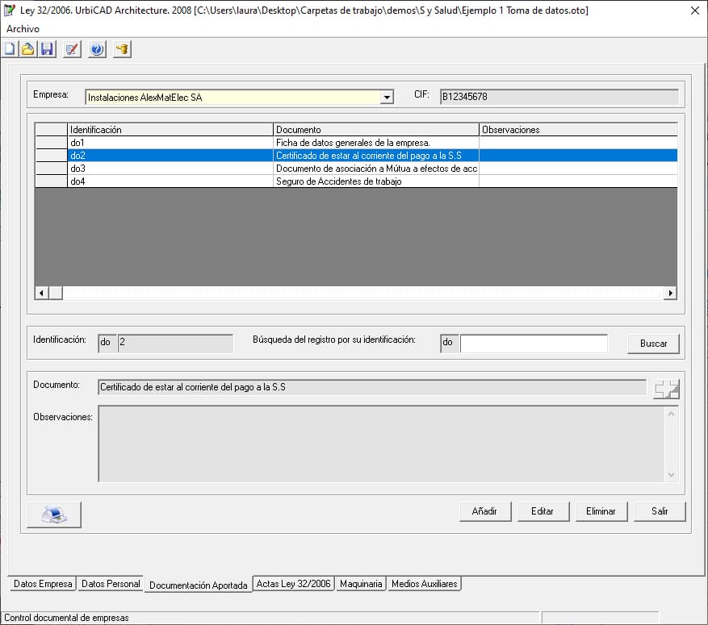Screen dimensions: 708x625
Task: Select the do2 row identification cell
Action: point(170,156)
